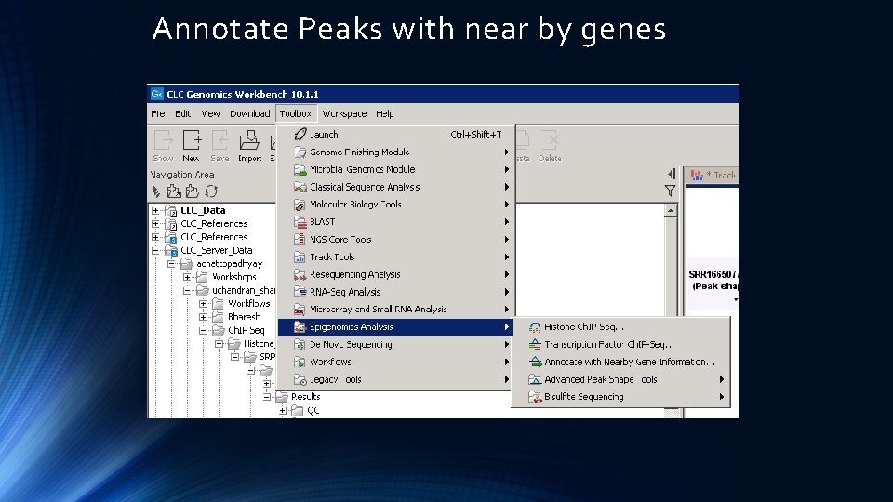Expand the first CLC_References node
Viewport: 893px width, 502px height.
click(x=155, y=224)
